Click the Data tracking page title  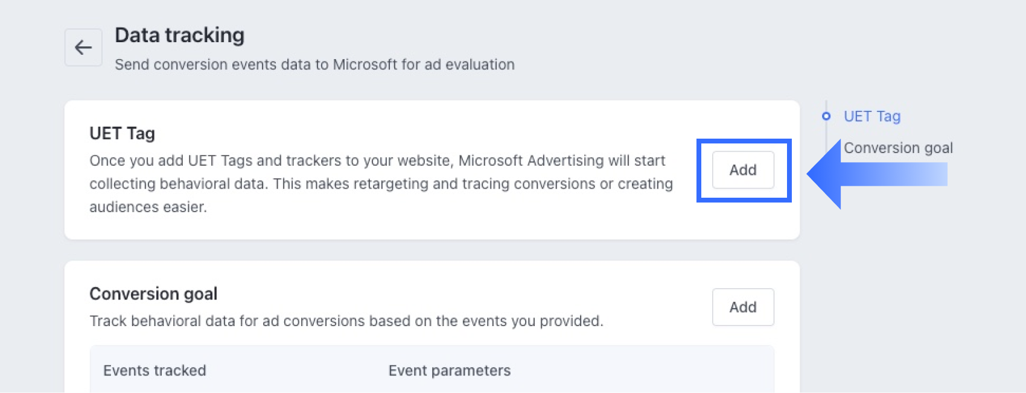coord(180,36)
